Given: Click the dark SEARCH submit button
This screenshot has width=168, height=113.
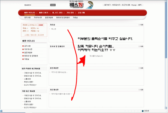Looking at the screenshot, I should point(53,5).
